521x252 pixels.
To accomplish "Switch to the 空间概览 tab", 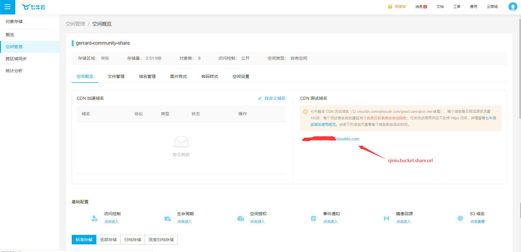I will click(x=85, y=77).
